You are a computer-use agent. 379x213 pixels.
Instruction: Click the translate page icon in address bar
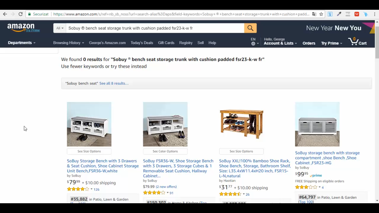[x=314, y=14]
